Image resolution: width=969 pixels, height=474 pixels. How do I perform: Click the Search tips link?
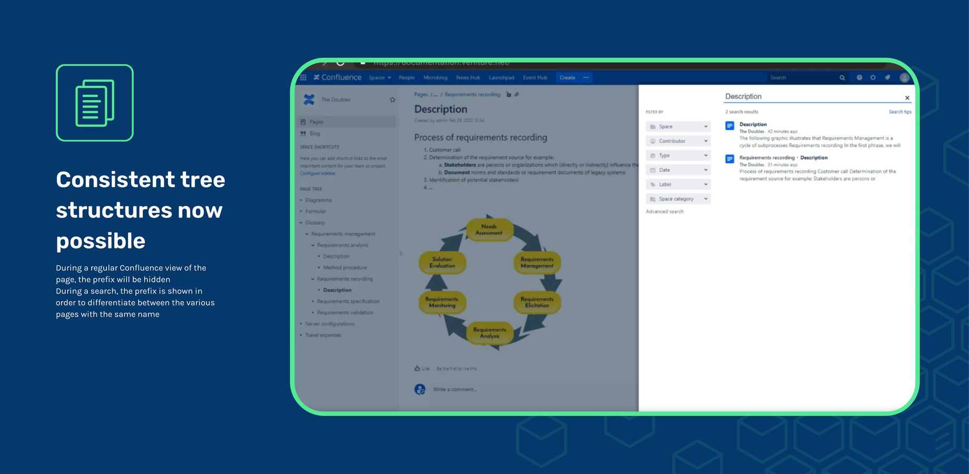[x=900, y=112]
